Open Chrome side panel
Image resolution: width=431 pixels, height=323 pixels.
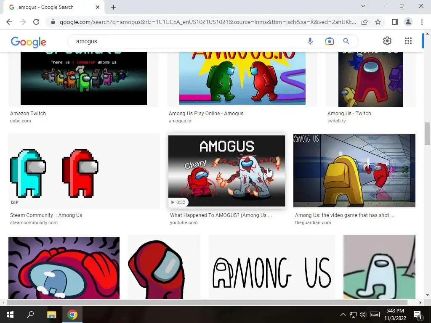(x=395, y=22)
